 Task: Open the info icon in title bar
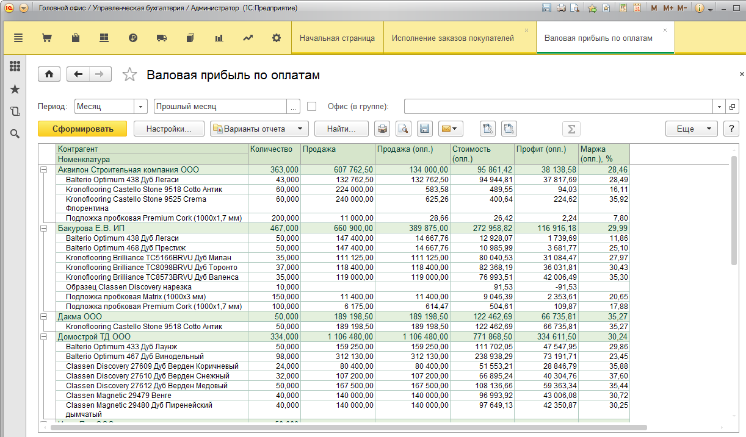click(700, 9)
